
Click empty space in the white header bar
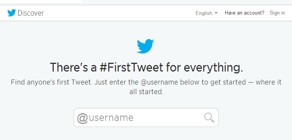(119, 13)
